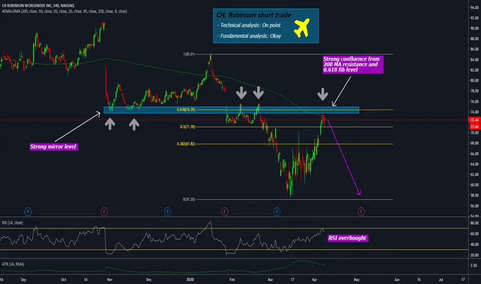The height and width of the screenshot is (284, 481).
Task: Click the Jun label on the time axis
Action: click(397, 280)
